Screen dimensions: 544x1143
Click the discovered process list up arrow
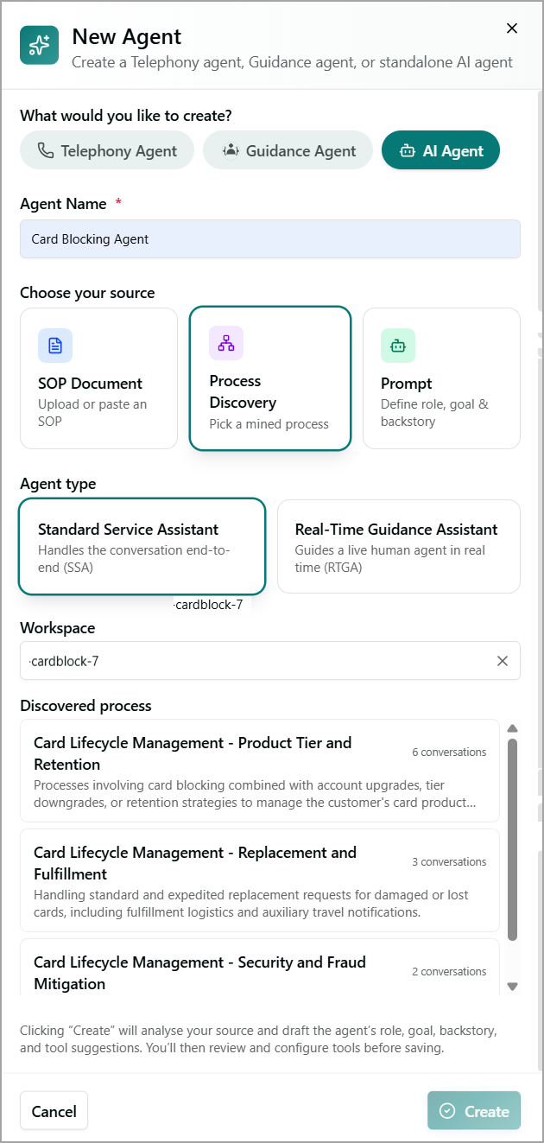pos(512,728)
